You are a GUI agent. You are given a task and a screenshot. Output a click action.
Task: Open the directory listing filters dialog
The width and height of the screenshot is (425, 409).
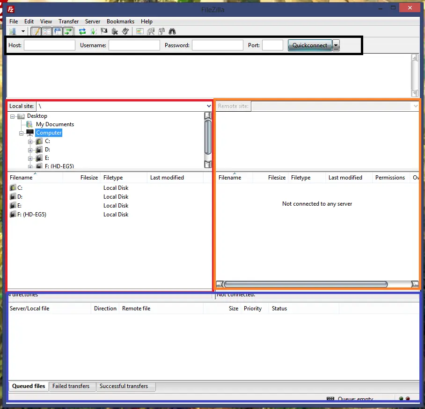point(140,31)
